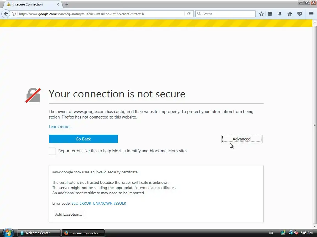Switch to Welcome Center taskbar window

click(39, 233)
